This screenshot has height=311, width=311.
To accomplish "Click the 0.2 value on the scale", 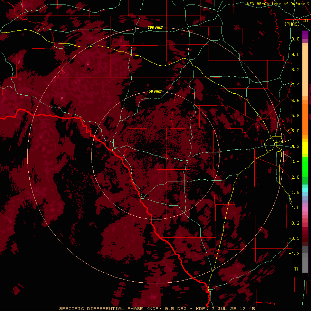I will pyautogui.click(x=295, y=223).
